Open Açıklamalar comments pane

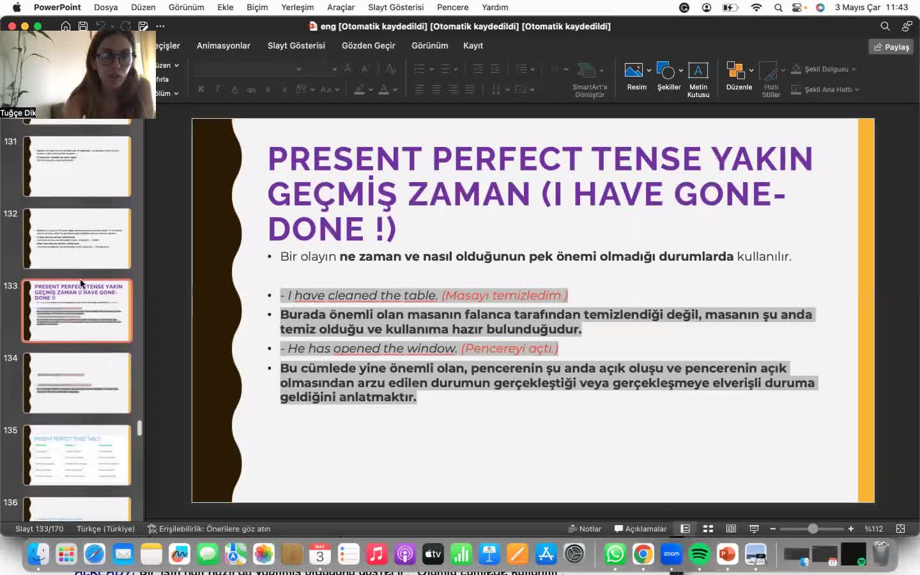point(640,528)
